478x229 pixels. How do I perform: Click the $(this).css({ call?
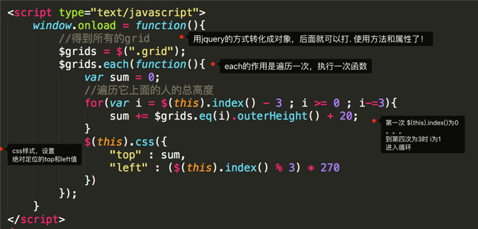point(126,142)
